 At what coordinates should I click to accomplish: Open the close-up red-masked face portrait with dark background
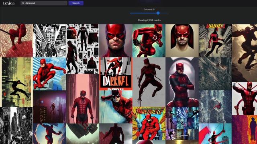[116, 41]
